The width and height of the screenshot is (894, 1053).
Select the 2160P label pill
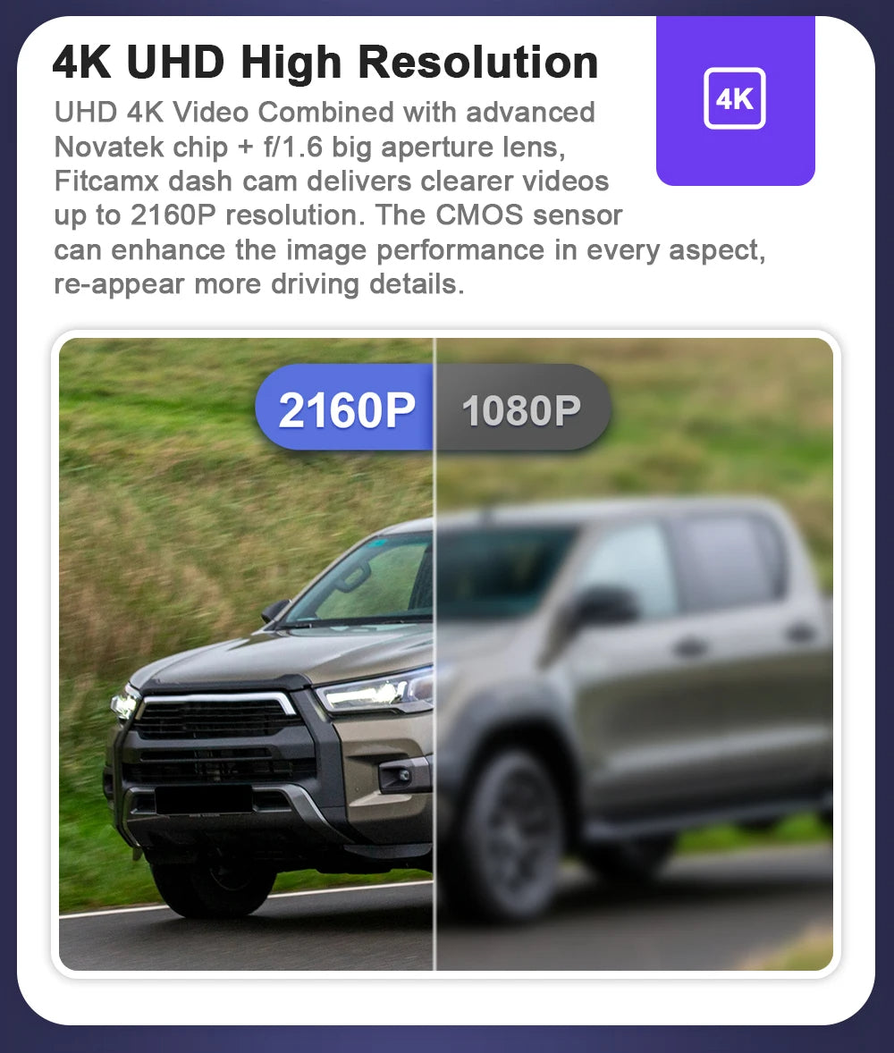[x=344, y=407]
